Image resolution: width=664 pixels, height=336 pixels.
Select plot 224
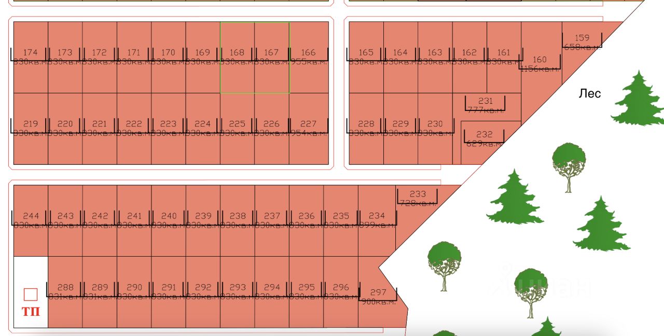(203, 129)
